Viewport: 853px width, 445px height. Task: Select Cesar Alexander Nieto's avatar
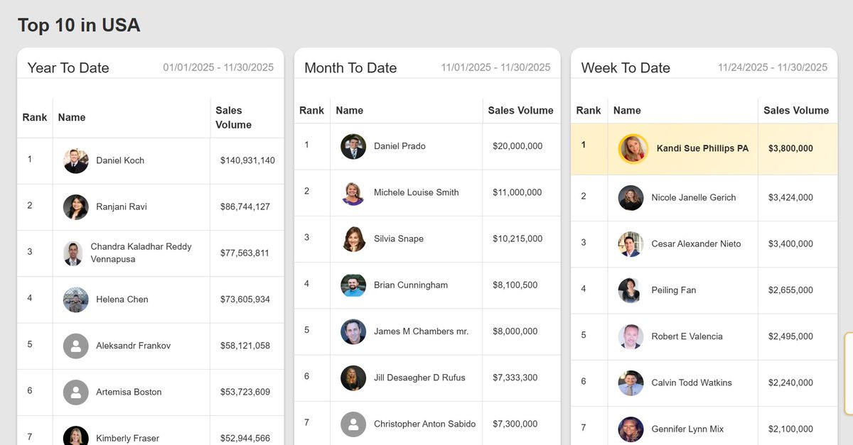point(631,244)
